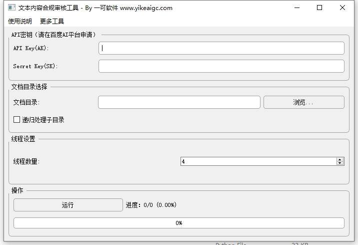Click the 线程数量 label
358x245 pixels.
pos(26,161)
